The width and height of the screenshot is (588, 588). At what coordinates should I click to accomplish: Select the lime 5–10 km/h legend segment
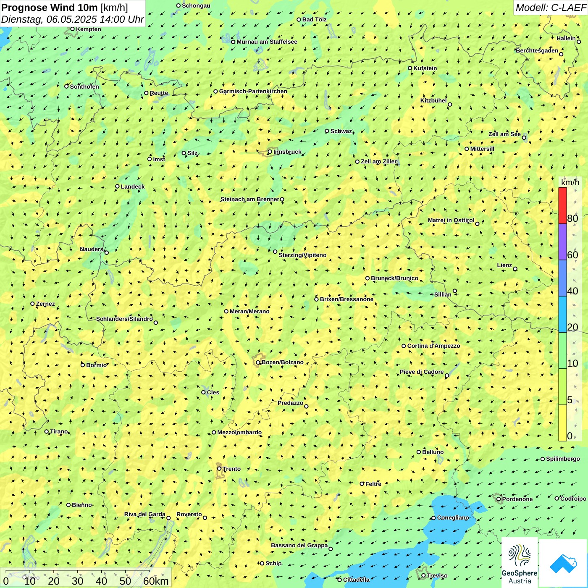(562, 387)
